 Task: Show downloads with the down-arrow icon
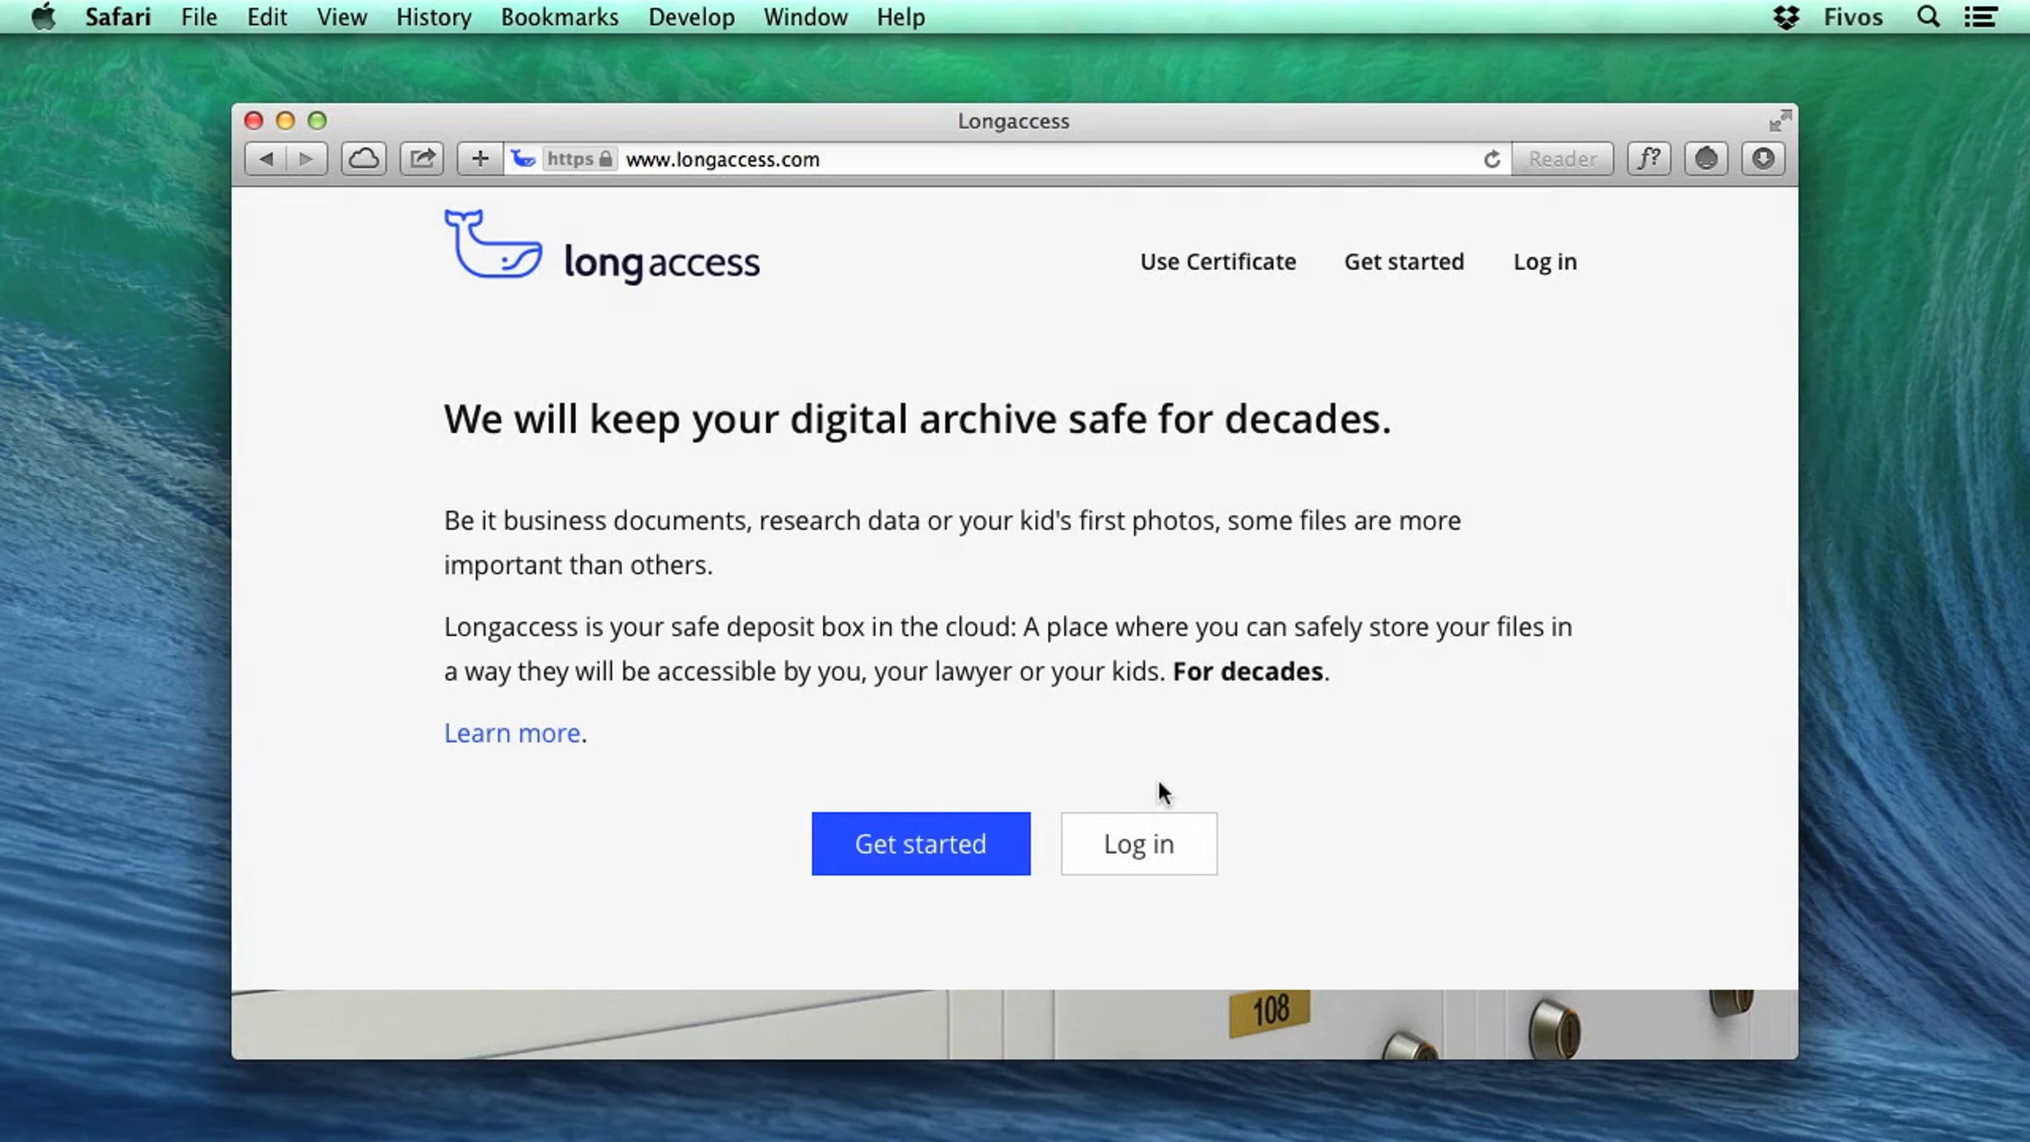[x=1764, y=159]
